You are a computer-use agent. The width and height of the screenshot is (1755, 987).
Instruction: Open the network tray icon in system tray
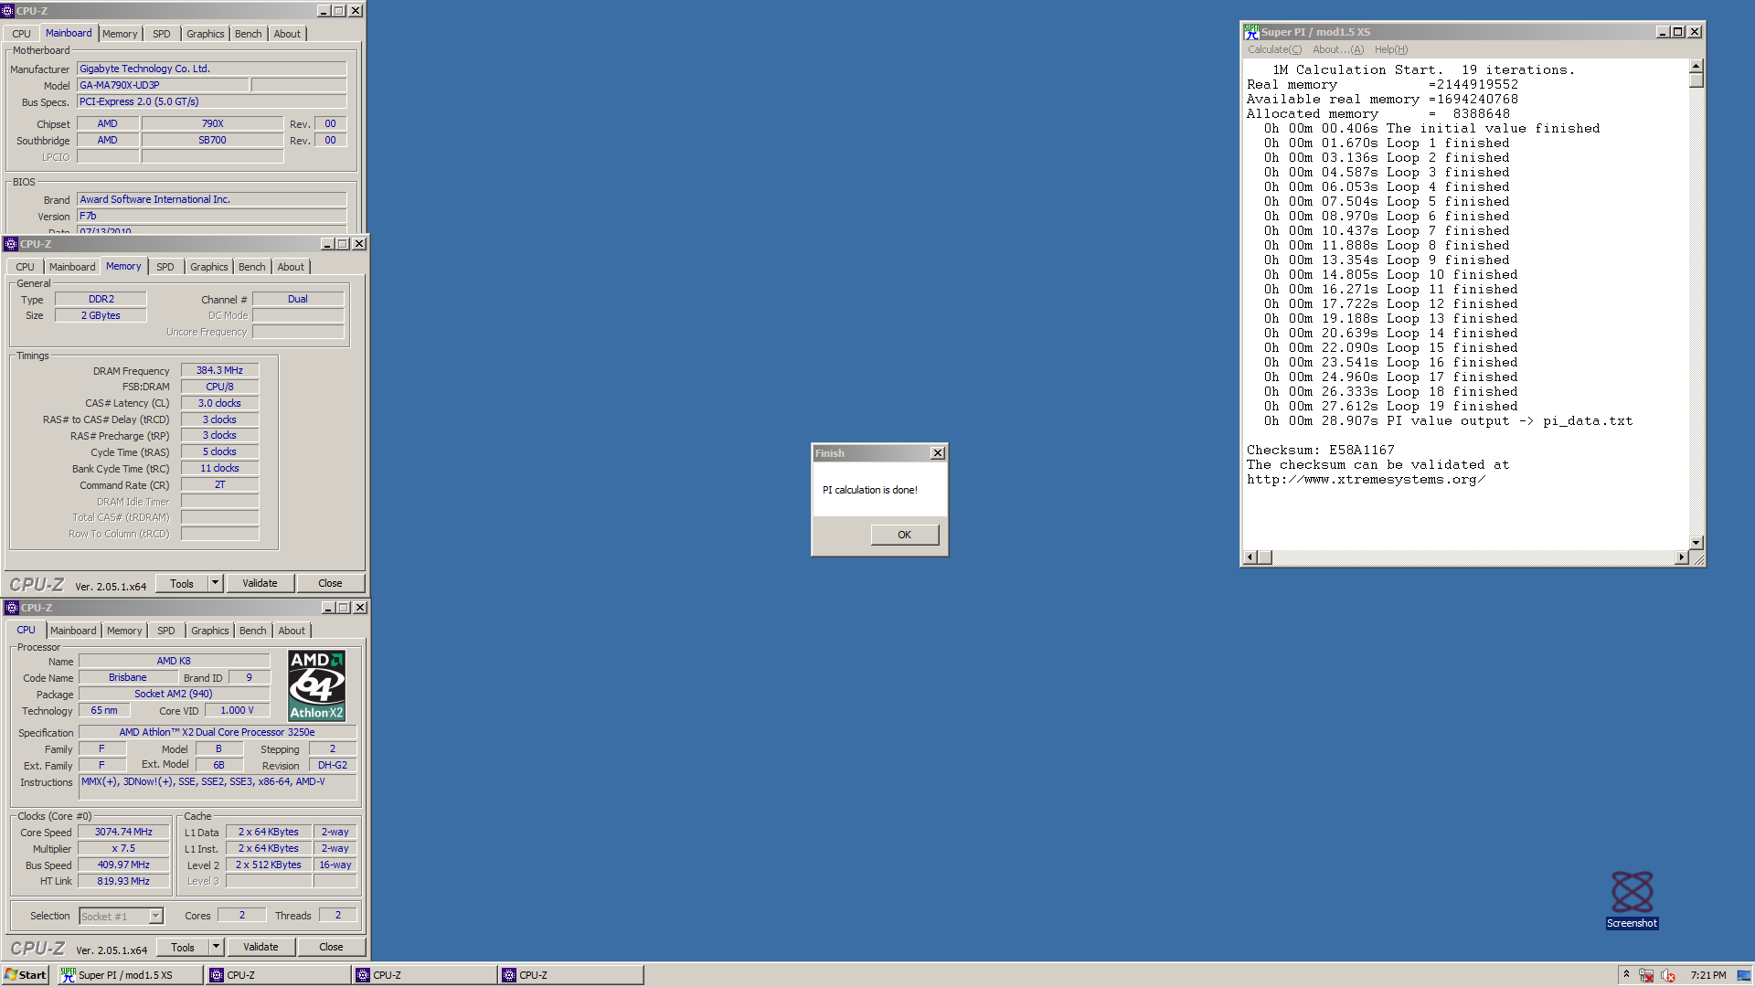pyautogui.click(x=1646, y=975)
